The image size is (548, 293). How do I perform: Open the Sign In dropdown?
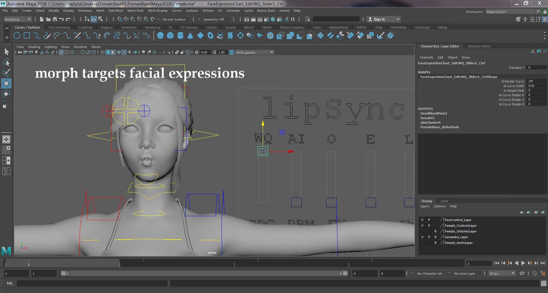[x=383, y=19]
